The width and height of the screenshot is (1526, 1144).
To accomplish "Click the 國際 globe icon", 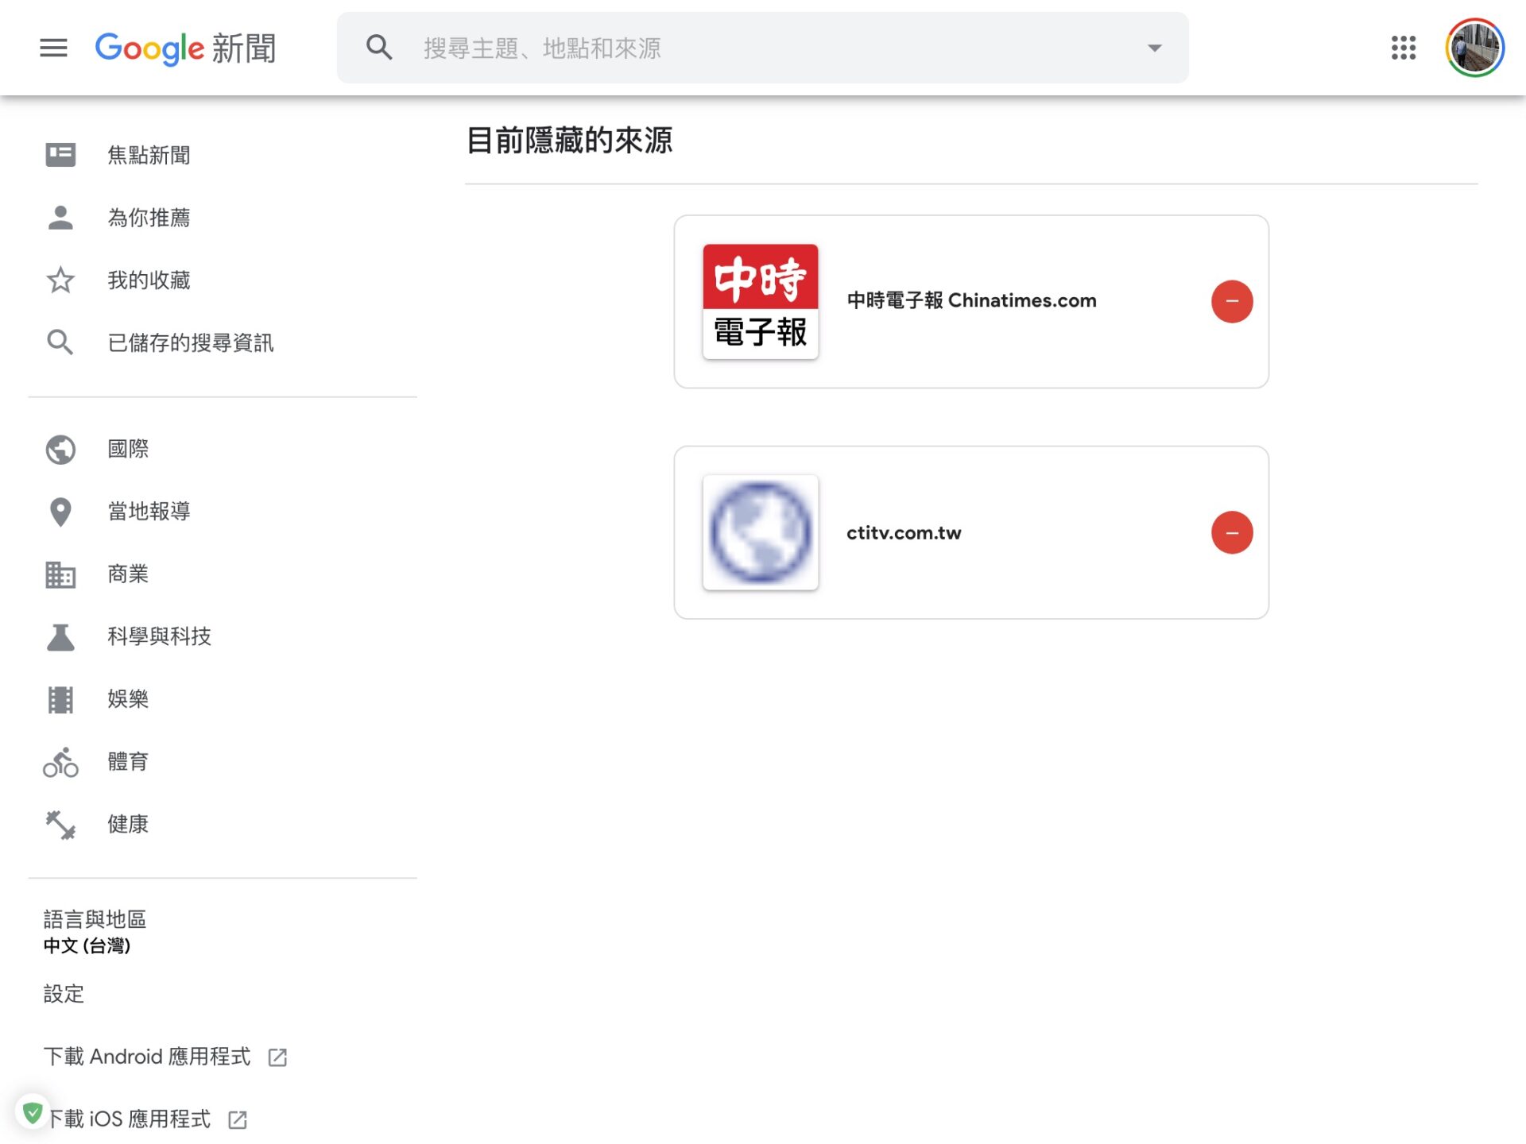I will pos(60,449).
